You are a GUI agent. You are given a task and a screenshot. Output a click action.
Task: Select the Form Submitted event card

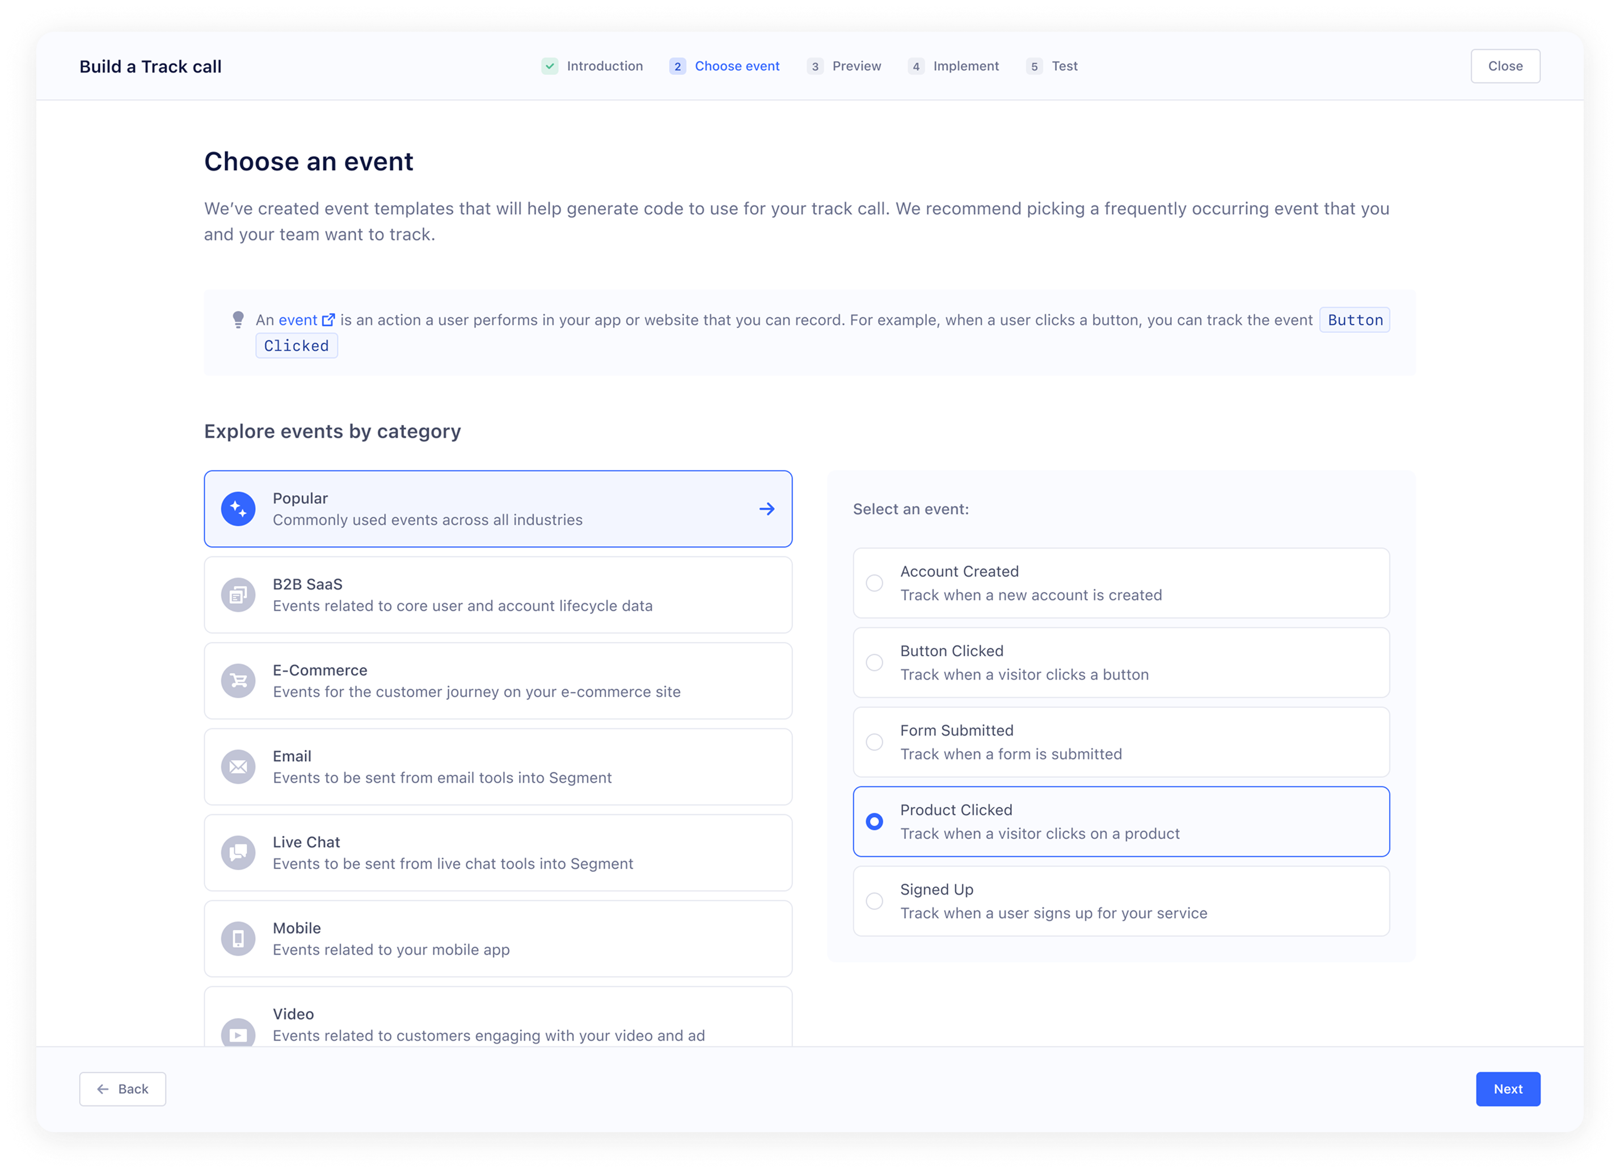pyautogui.click(x=1120, y=741)
